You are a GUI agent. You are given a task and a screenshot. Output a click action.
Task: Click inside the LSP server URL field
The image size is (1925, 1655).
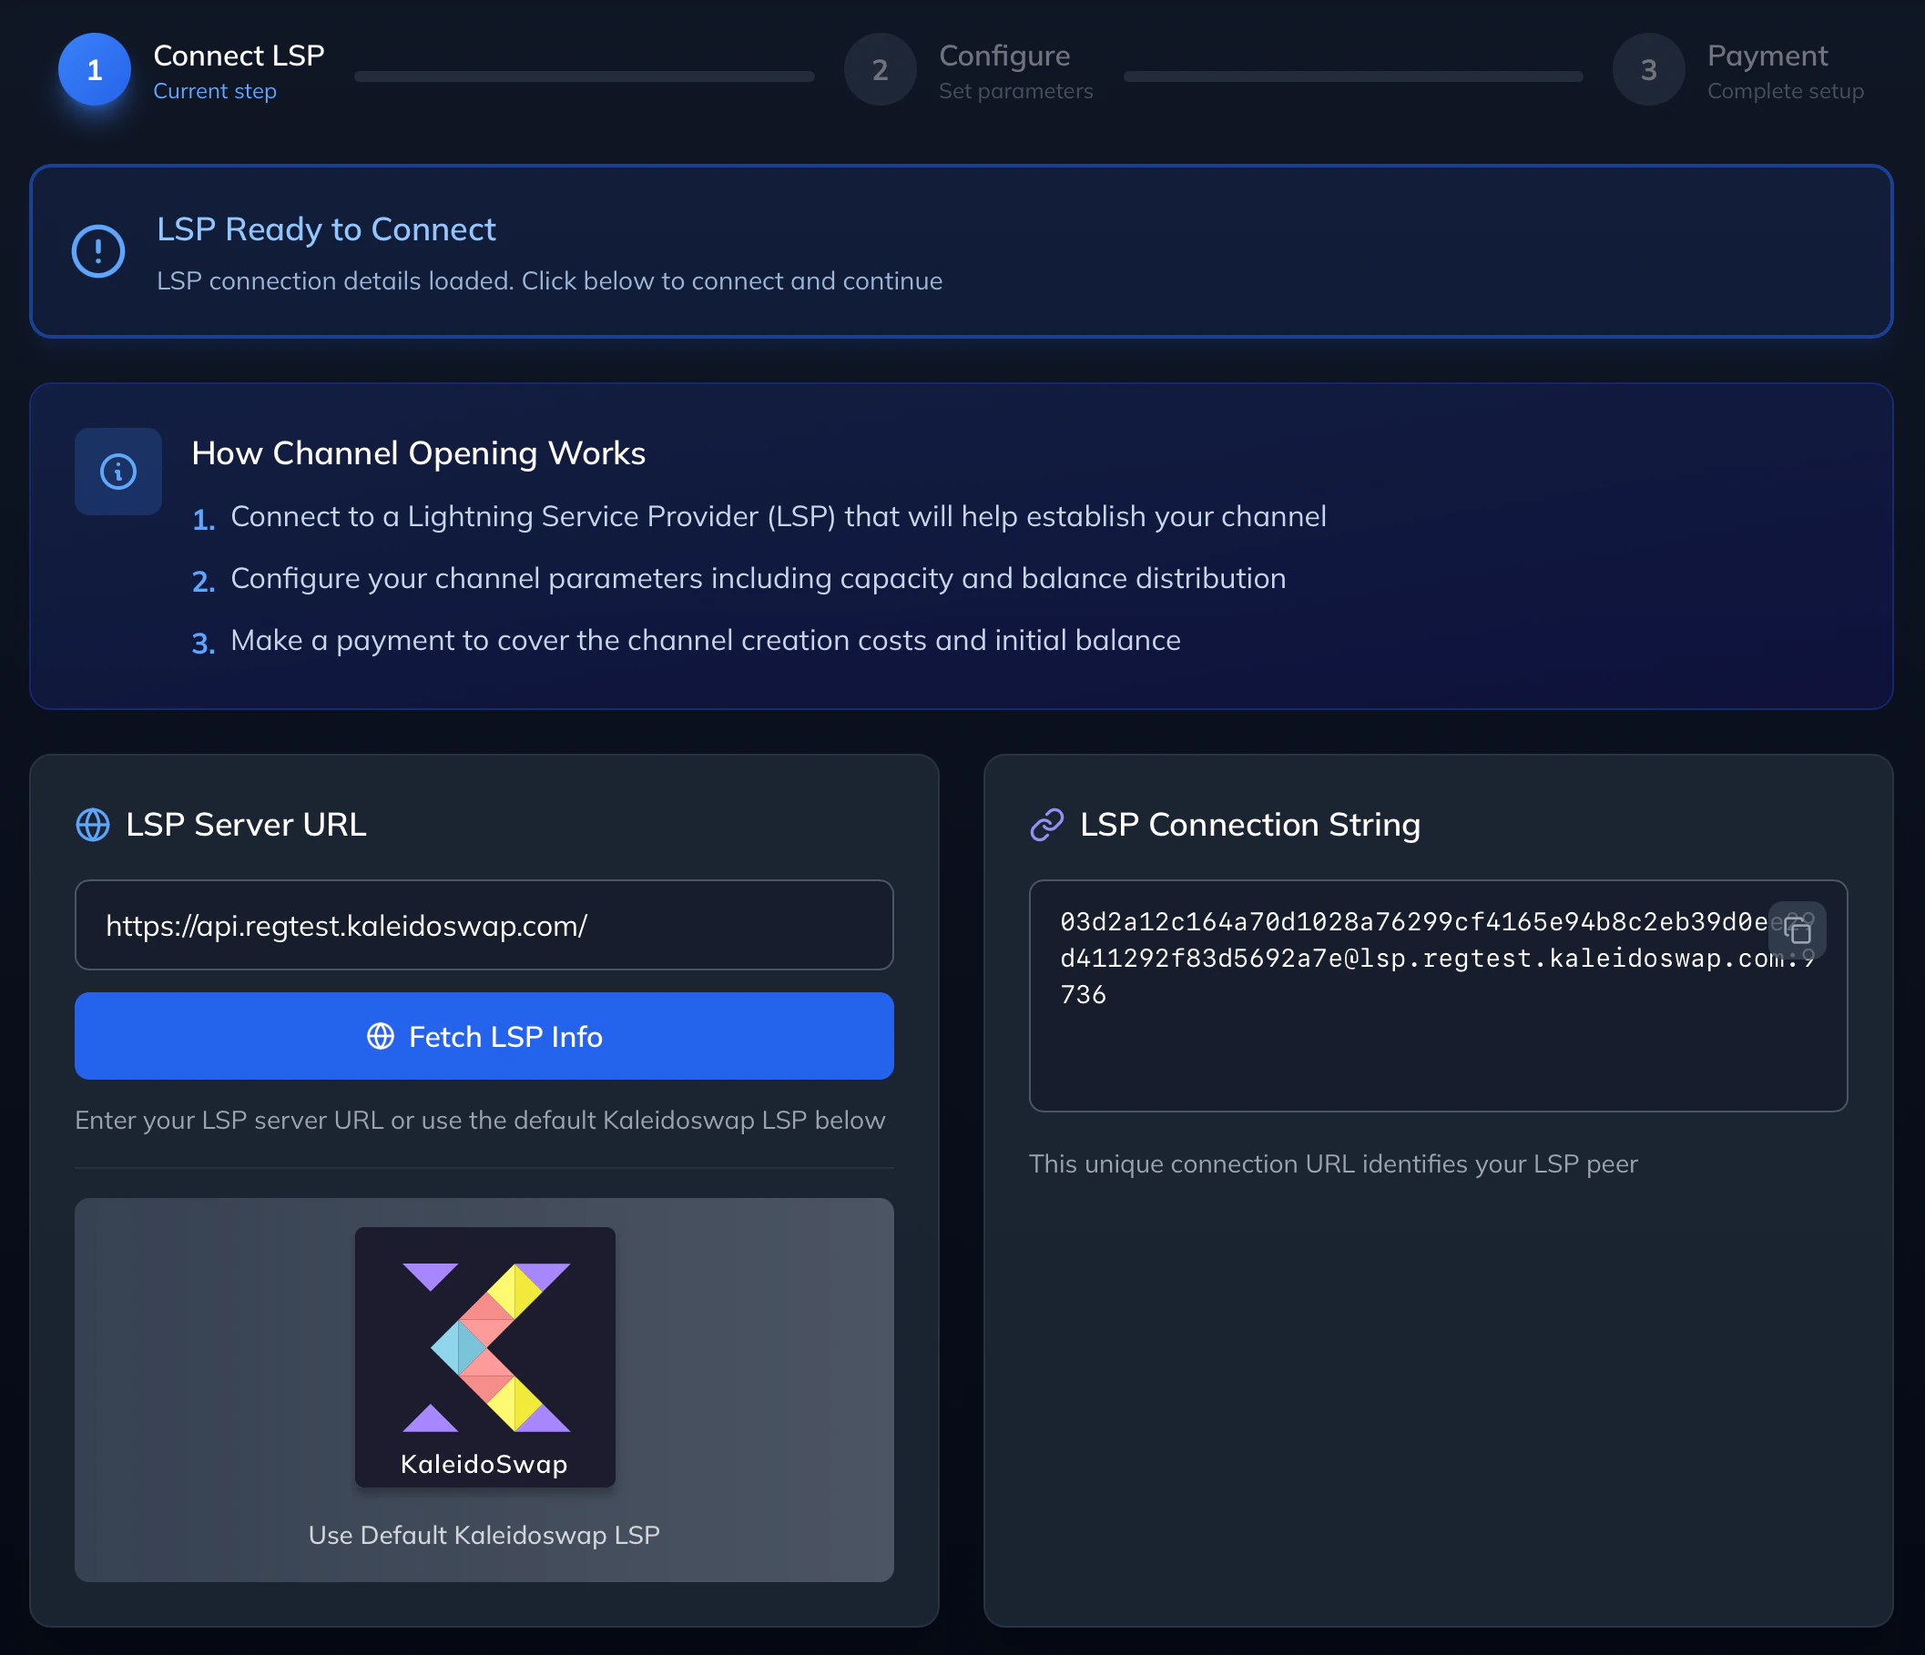(x=484, y=925)
